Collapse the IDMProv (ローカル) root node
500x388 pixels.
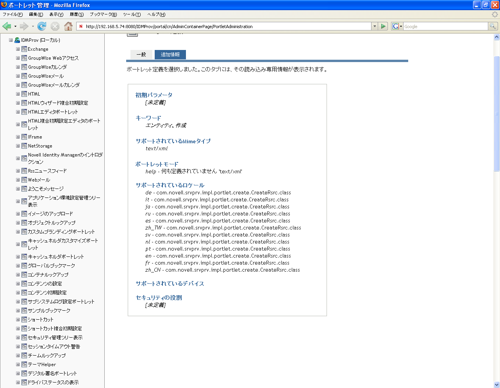point(11,40)
